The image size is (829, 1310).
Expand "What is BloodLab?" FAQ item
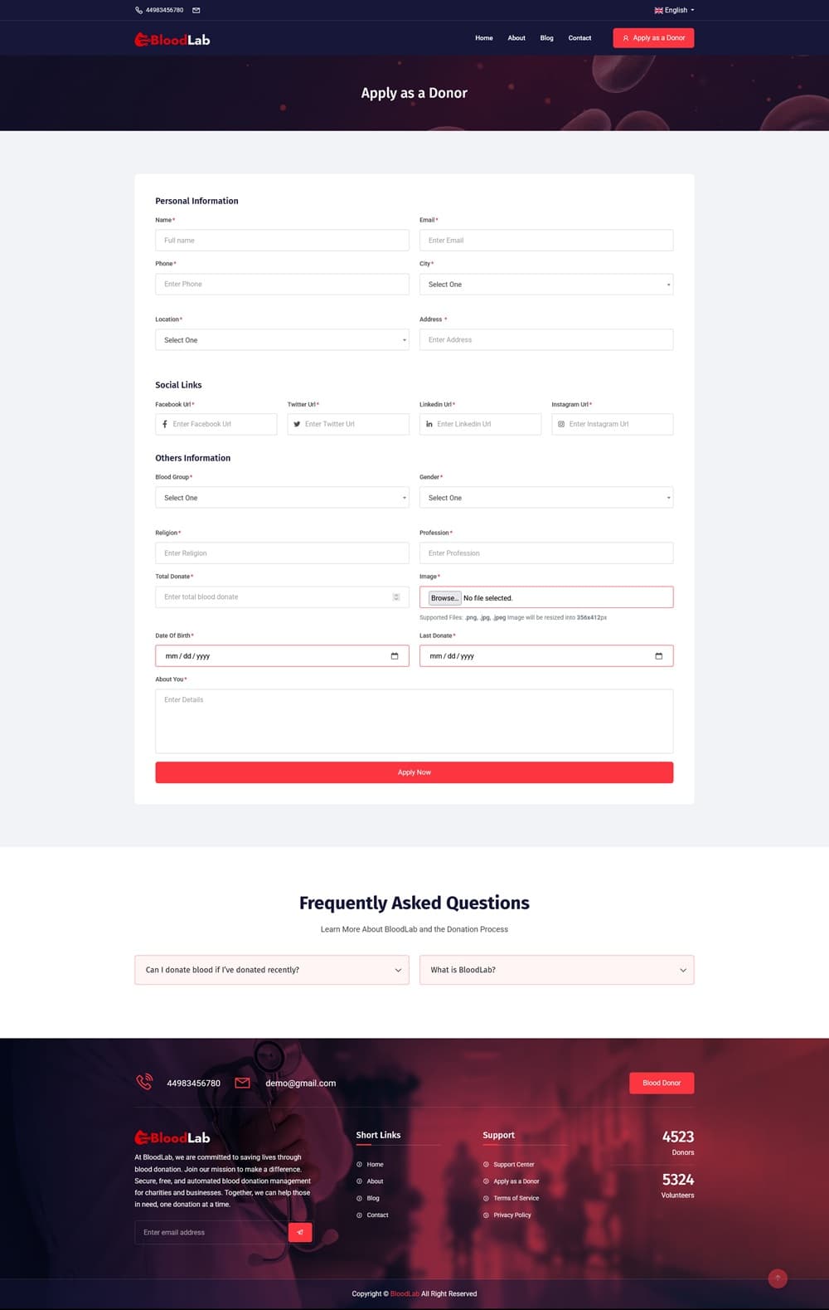557,970
